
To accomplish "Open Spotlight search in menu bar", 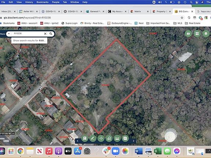I will pyautogui.click(x=191, y=2).
